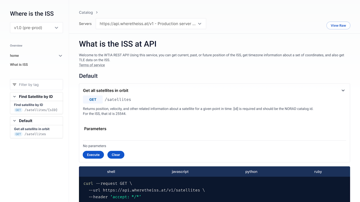Image resolution: width=360 pixels, height=202 pixels.
Task: Collapse the Get all satellites in orbit panel
Action: (343, 90)
